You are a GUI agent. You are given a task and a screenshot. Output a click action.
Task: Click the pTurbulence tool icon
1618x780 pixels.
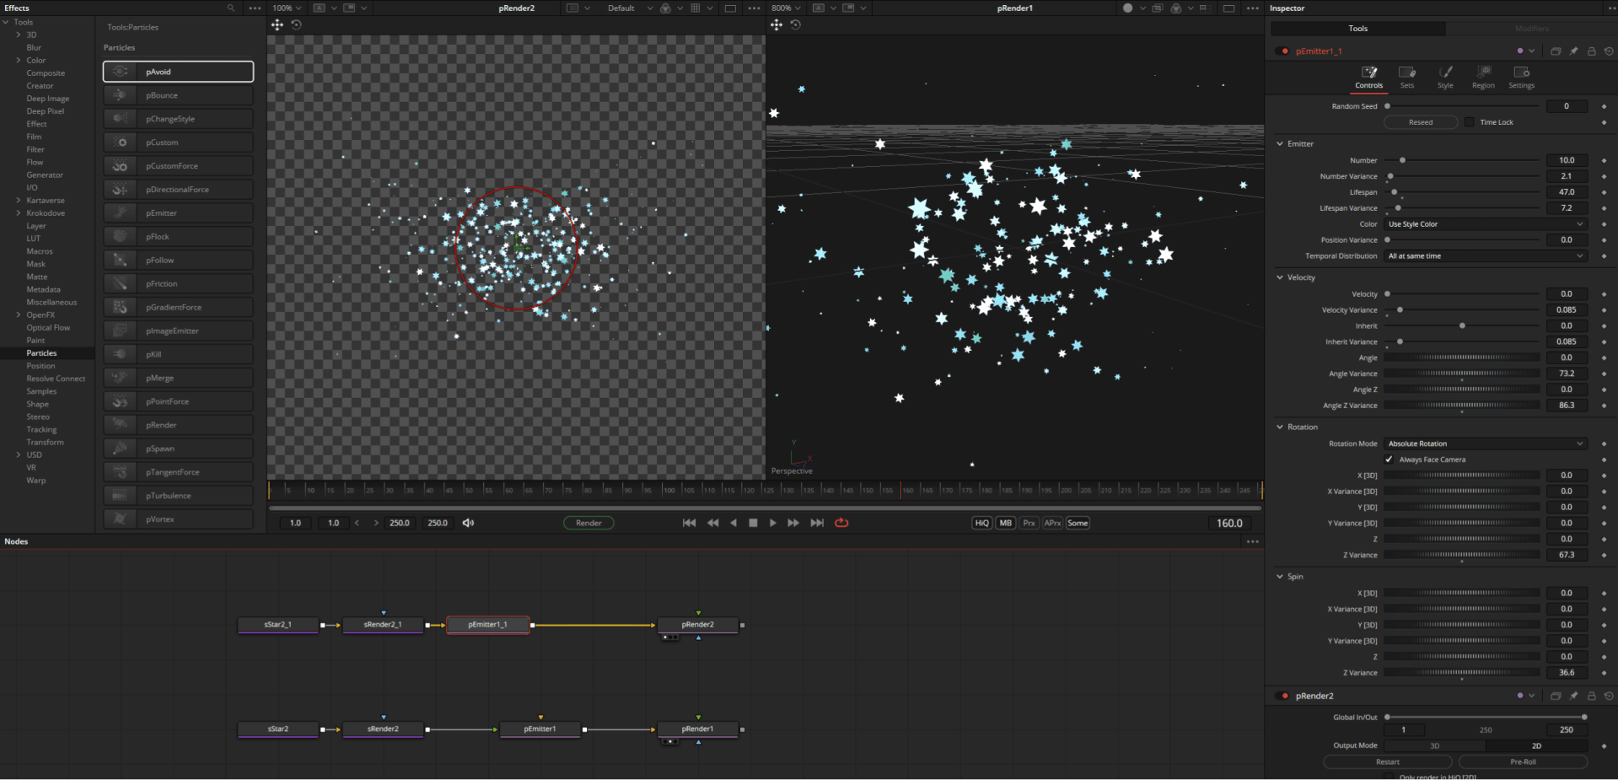pos(120,496)
